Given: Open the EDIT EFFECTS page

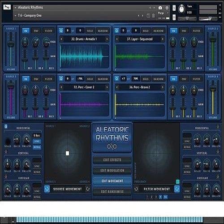Looking at the screenshot, I should pyautogui.click(x=112, y=160).
